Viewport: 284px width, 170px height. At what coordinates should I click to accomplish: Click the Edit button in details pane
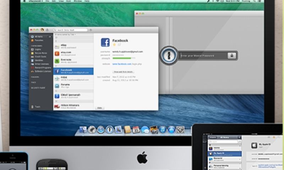pyautogui.click(x=99, y=108)
